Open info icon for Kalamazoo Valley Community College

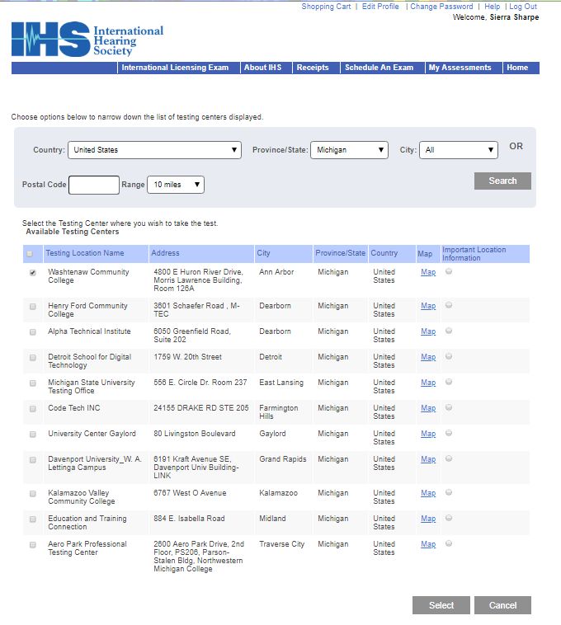tap(449, 492)
